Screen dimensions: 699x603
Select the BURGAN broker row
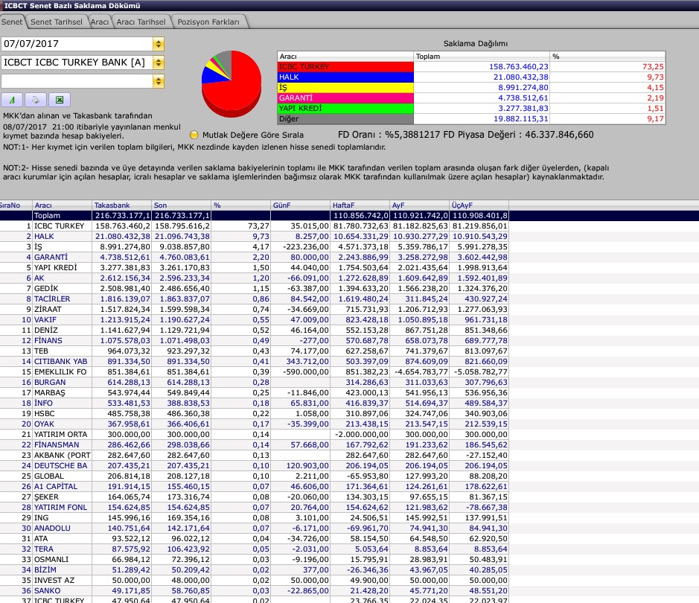click(254, 383)
